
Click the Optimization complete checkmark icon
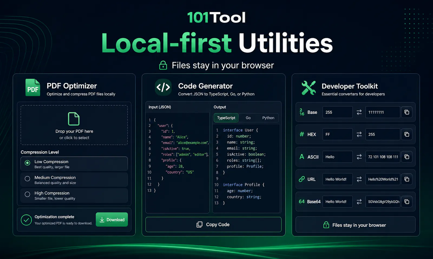tap(26, 220)
